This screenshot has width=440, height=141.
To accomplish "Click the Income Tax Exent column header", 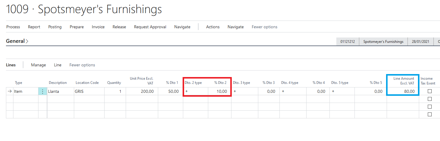I will [x=428, y=81].
